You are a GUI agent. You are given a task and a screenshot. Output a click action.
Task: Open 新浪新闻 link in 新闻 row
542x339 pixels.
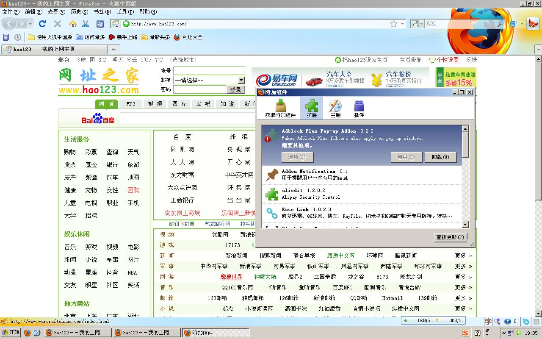236,256
